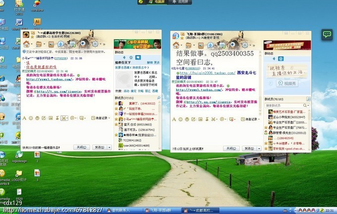Viewport: 337px width, 214px height.
Task: Click 发送 button in 飞翔-茶园8群 window
Action: coord(249,149)
